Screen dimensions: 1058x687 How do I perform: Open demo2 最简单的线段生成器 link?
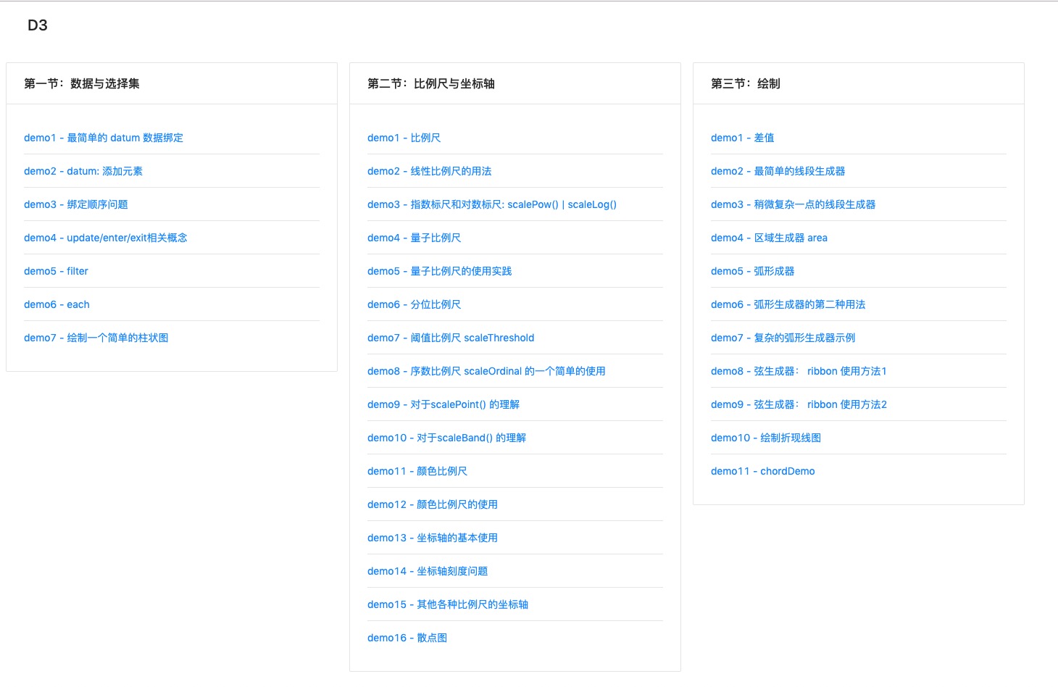click(x=778, y=171)
